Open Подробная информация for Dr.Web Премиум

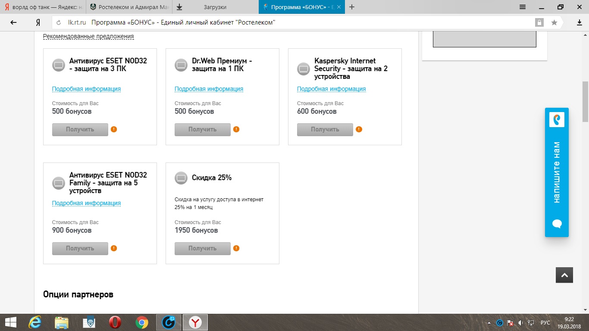tap(209, 89)
